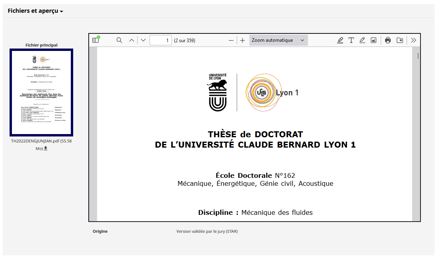The image size is (438, 257).
Task: Zoom in with the plus button
Action: [x=242, y=40]
